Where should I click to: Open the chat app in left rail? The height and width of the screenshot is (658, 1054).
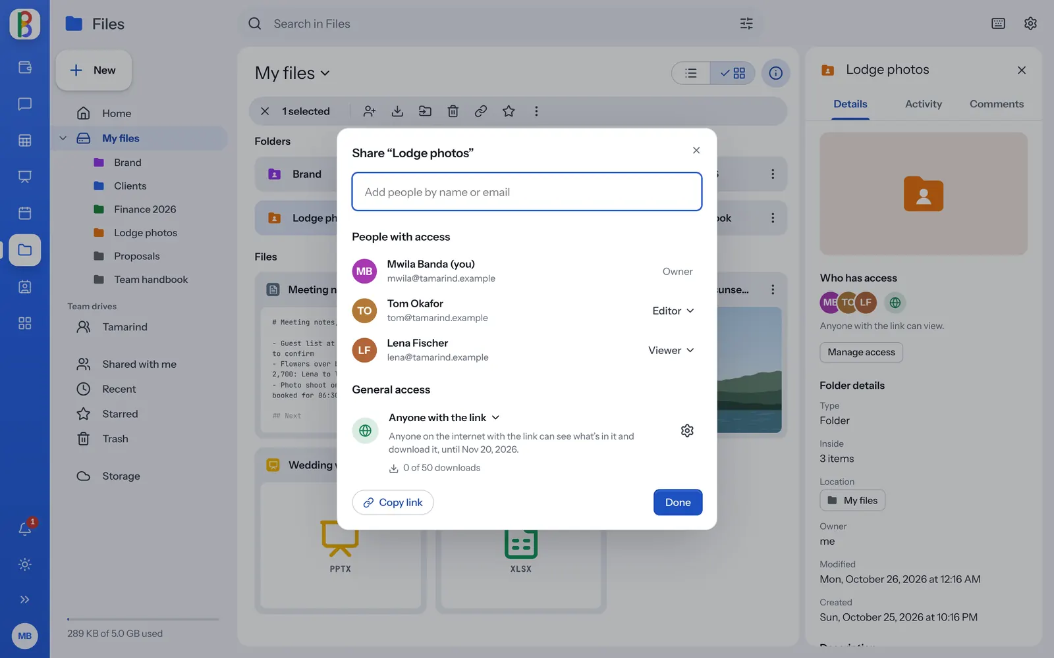[25, 104]
